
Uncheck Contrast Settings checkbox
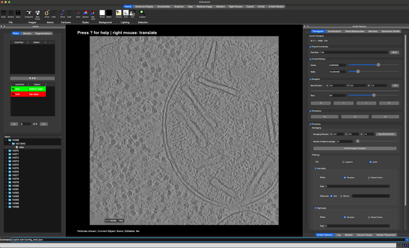(x=310, y=59)
